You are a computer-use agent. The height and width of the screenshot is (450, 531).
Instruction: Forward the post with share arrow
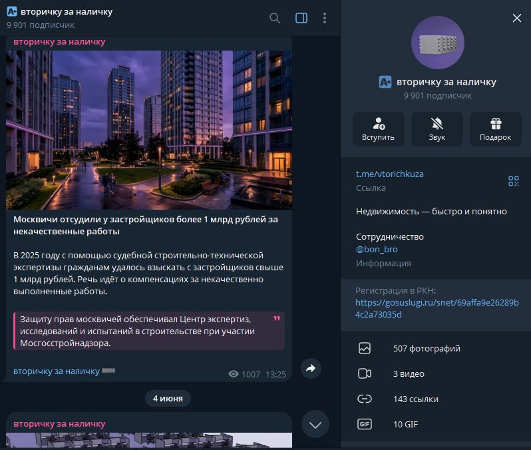[x=311, y=368]
